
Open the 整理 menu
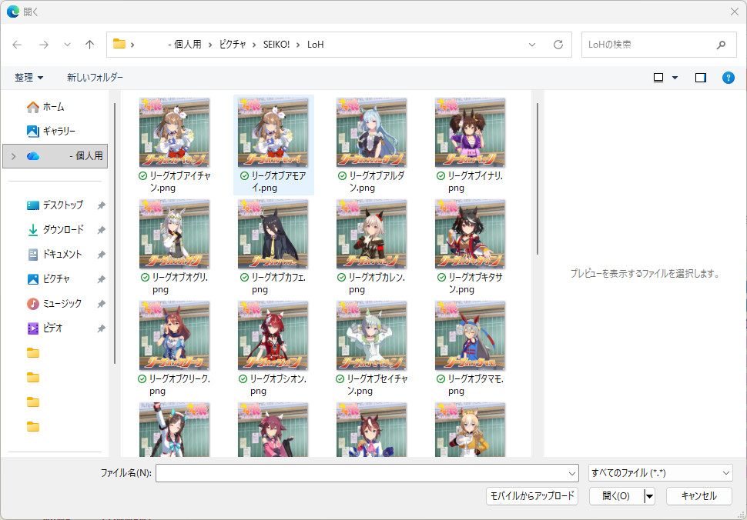click(x=28, y=78)
